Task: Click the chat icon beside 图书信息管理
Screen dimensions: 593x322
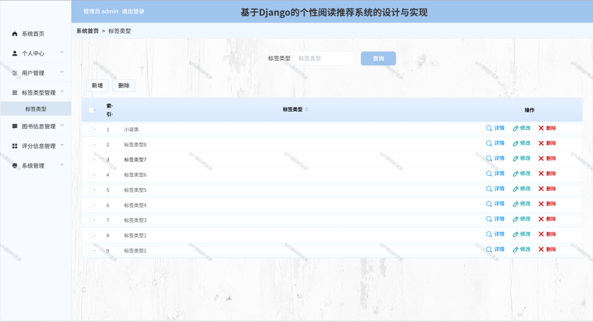Action: [14, 126]
